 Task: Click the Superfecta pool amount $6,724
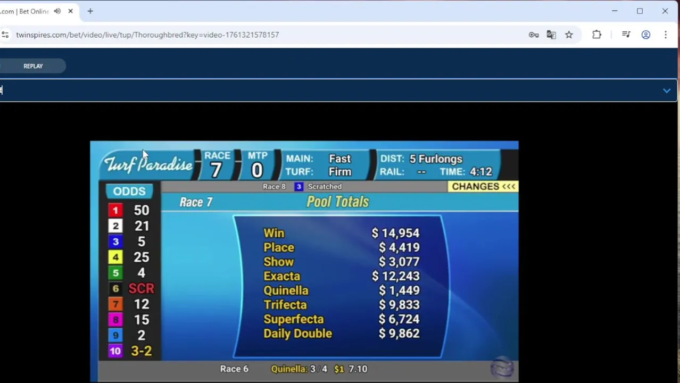coord(399,319)
